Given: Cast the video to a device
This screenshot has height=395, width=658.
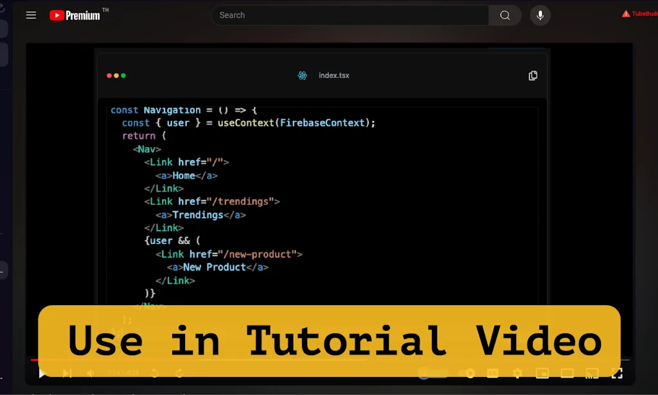Looking at the screenshot, I should [592, 373].
